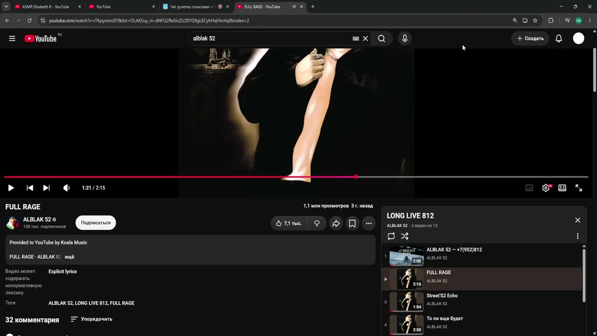Viewport: 597px width, 336px height.
Task: Play the paused video
Action: pos(11,188)
